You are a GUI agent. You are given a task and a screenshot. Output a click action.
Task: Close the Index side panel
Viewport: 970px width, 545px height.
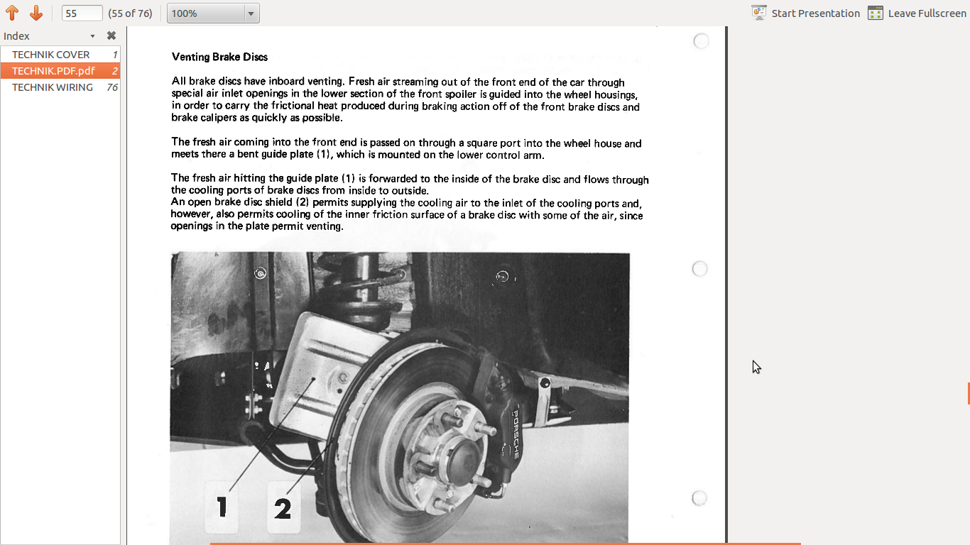point(111,35)
